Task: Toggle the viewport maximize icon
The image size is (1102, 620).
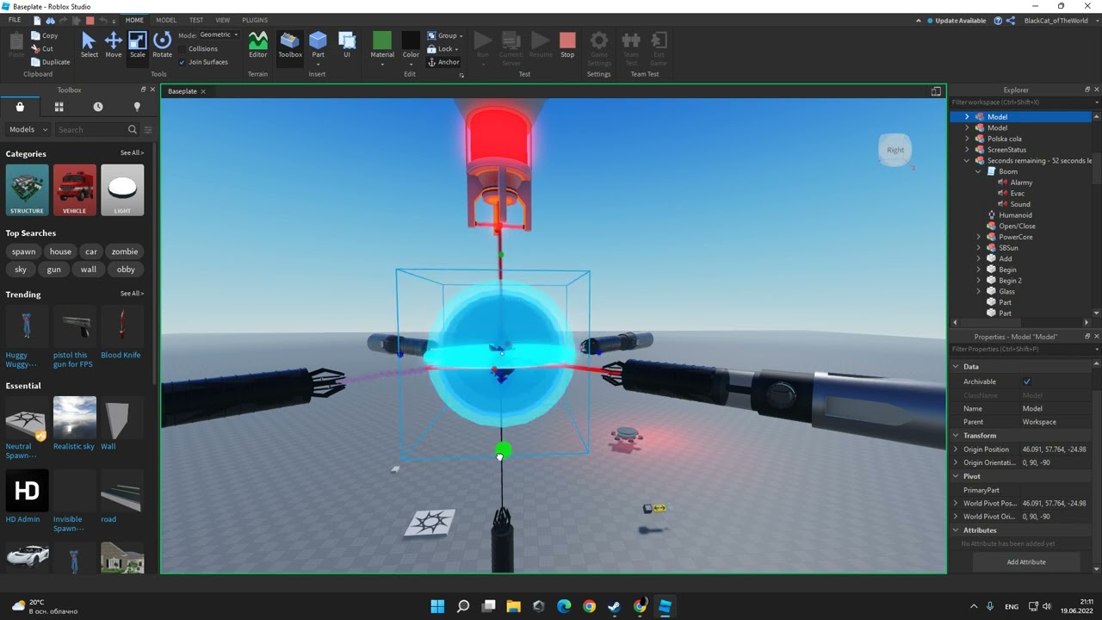Action: click(936, 91)
